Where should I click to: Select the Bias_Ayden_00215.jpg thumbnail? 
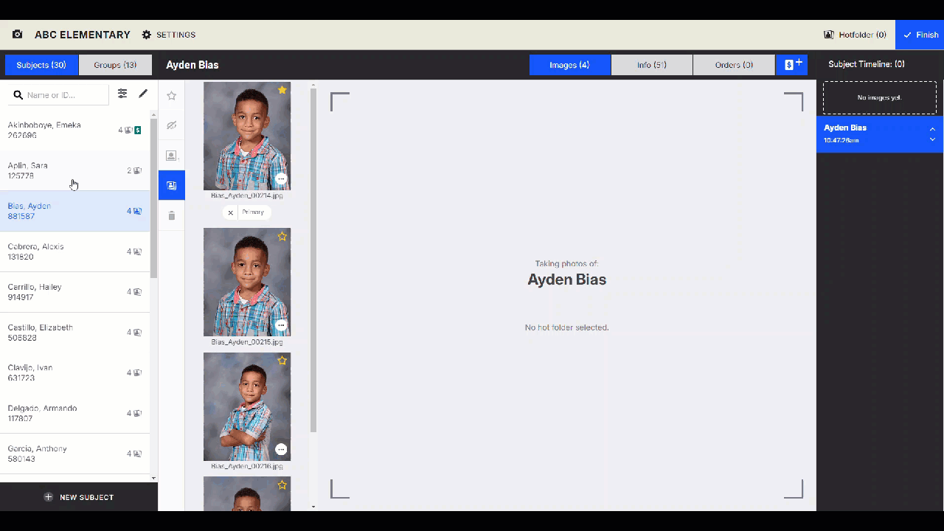247,282
